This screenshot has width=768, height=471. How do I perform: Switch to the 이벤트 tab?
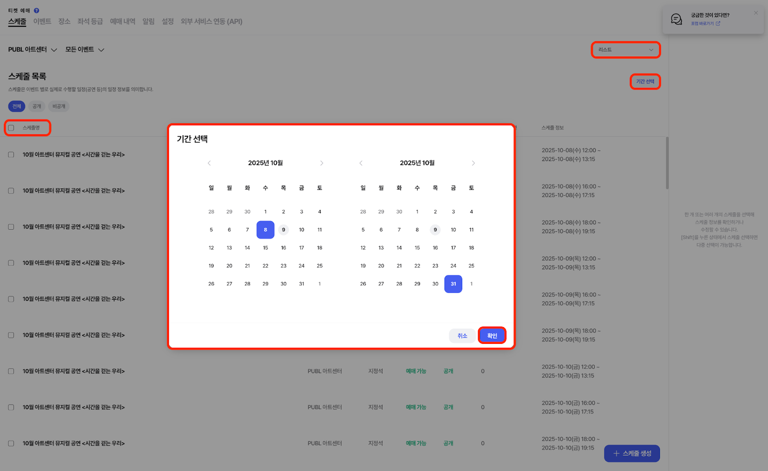[x=42, y=22]
